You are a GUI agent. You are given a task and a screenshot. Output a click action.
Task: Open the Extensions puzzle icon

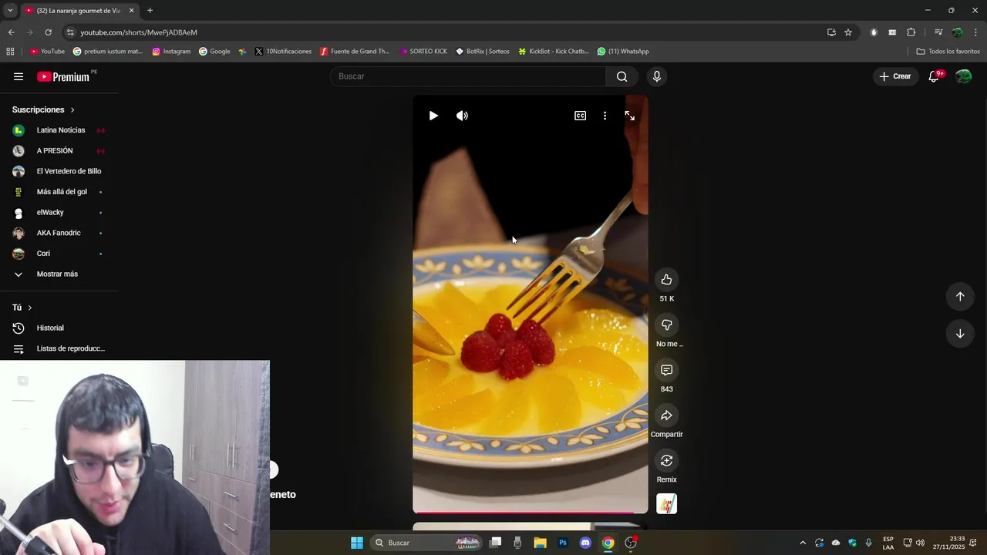point(911,32)
